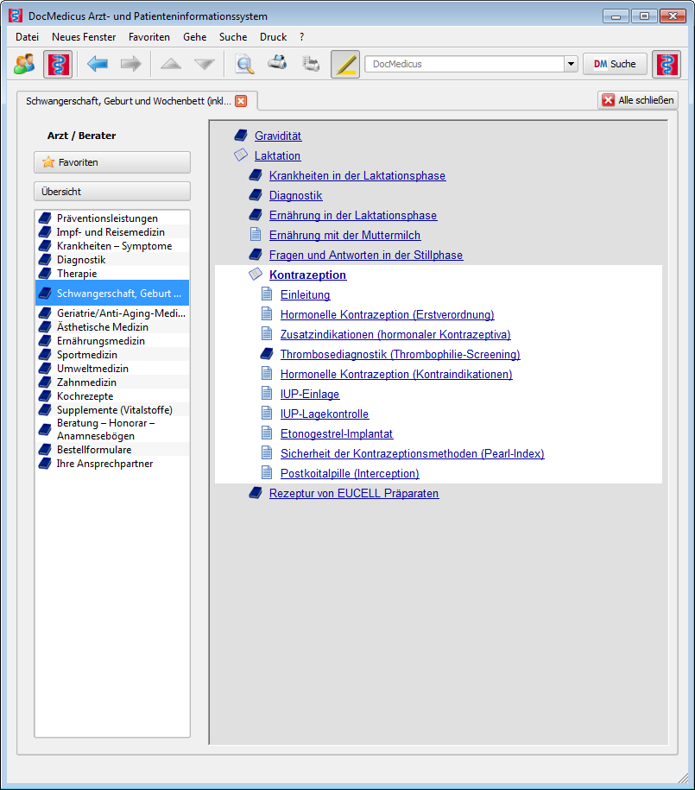Click the star icon on Favoriten button

point(48,162)
